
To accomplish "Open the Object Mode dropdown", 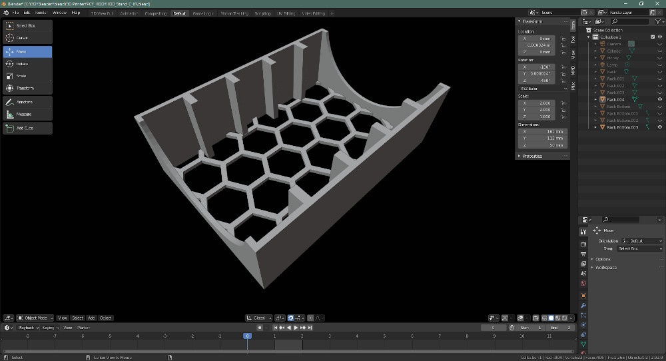I will [35, 318].
